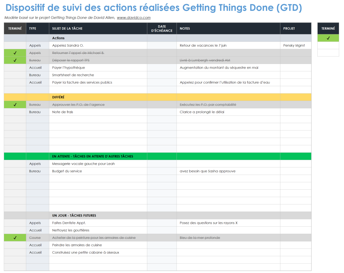The height and width of the screenshot is (273, 344).
Task: Select the note Posez des questions sur les rayons X
Action: [x=228, y=223]
